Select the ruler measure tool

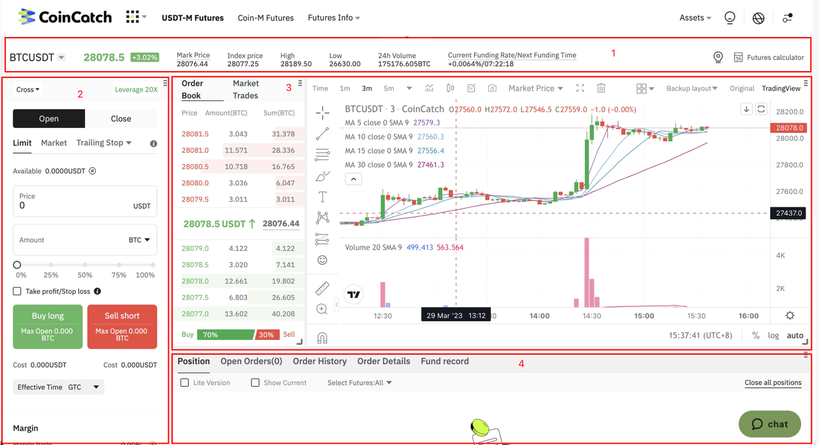pos(322,289)
